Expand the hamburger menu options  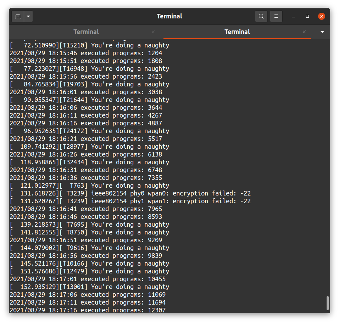pyautogui.click(x=276, y=16)
